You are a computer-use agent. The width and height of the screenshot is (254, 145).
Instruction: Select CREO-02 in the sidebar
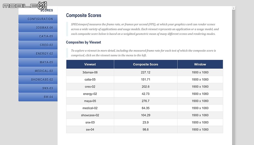(x=38, y=45)
